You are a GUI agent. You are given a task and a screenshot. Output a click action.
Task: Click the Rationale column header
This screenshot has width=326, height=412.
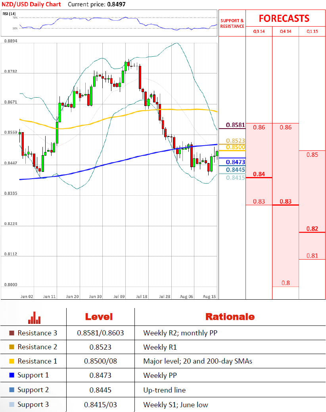pos(230,317)
